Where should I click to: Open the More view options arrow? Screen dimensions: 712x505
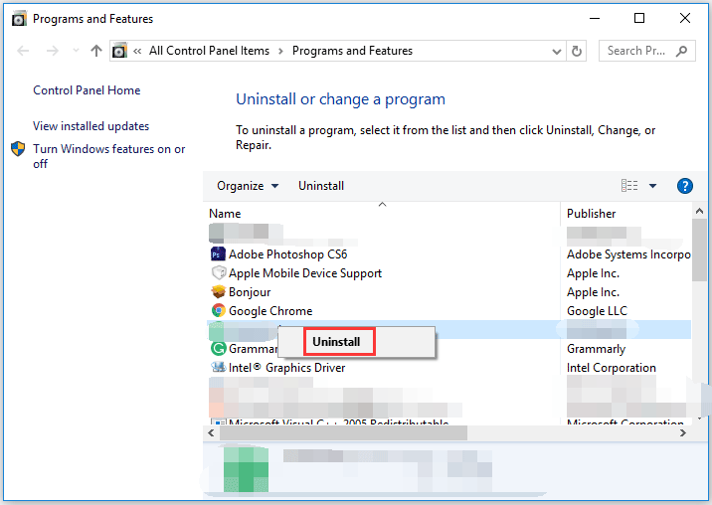[652, 185]
